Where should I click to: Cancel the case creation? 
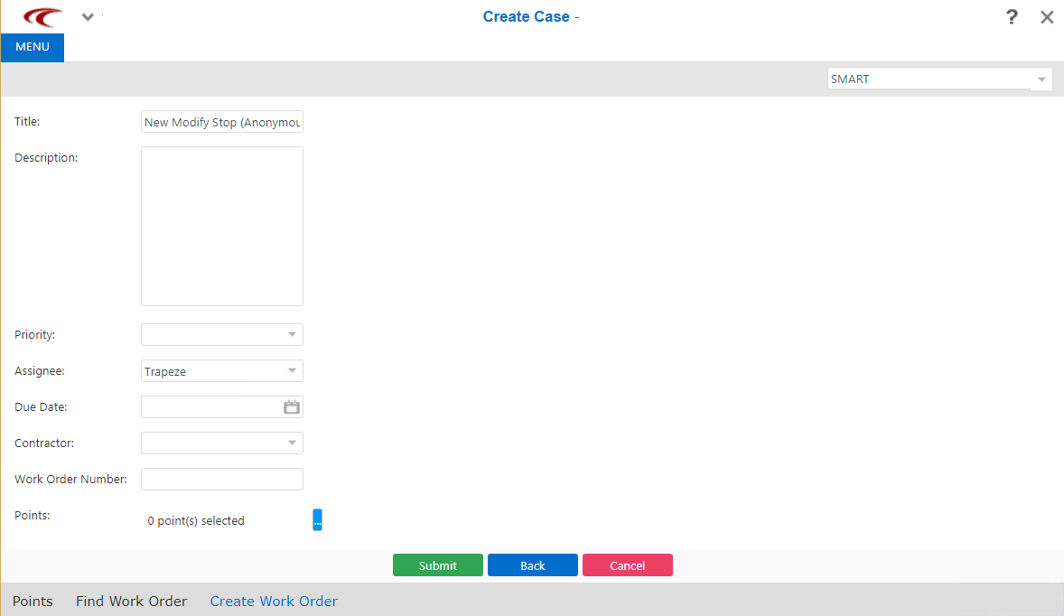click(x=627, y=565)
